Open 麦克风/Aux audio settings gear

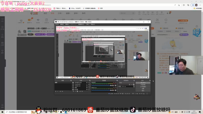(x=115, y=90)
